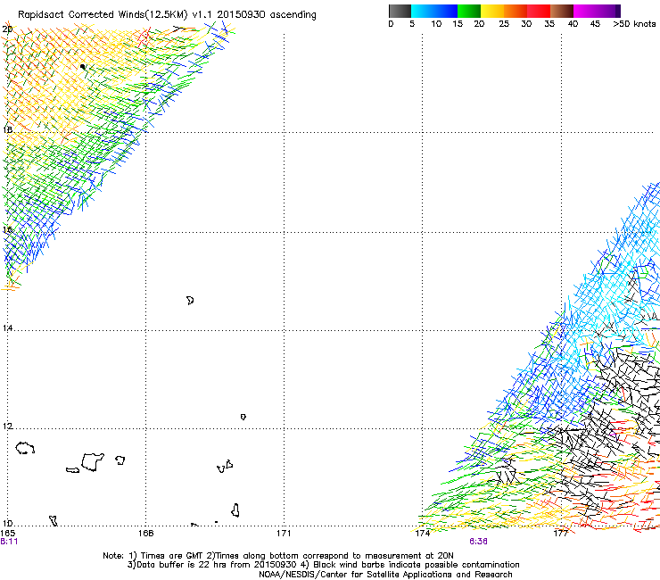Click the grey 0-5 knots legend swatch
This screenshot has width=660, height=580.
point(400,11)
